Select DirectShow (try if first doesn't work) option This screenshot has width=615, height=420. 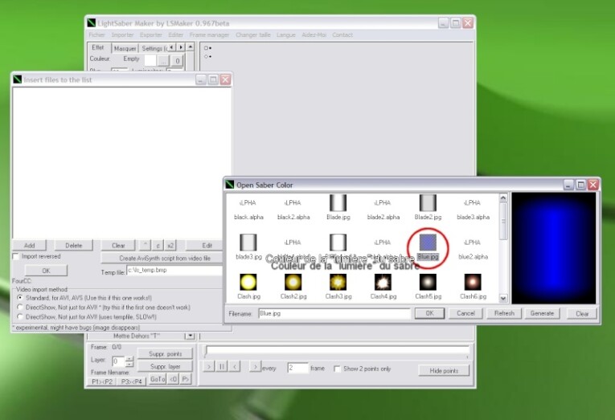click(x=19, y=307)
